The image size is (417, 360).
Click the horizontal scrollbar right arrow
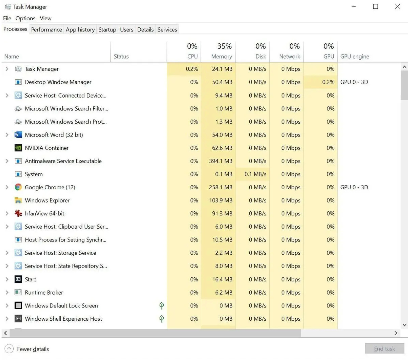click(396, 333)
